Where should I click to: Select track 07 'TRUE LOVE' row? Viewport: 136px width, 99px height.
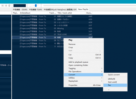coord(52,34)
